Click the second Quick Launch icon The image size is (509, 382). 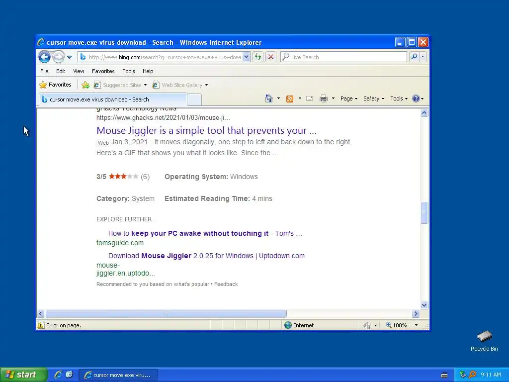point(69,375)
